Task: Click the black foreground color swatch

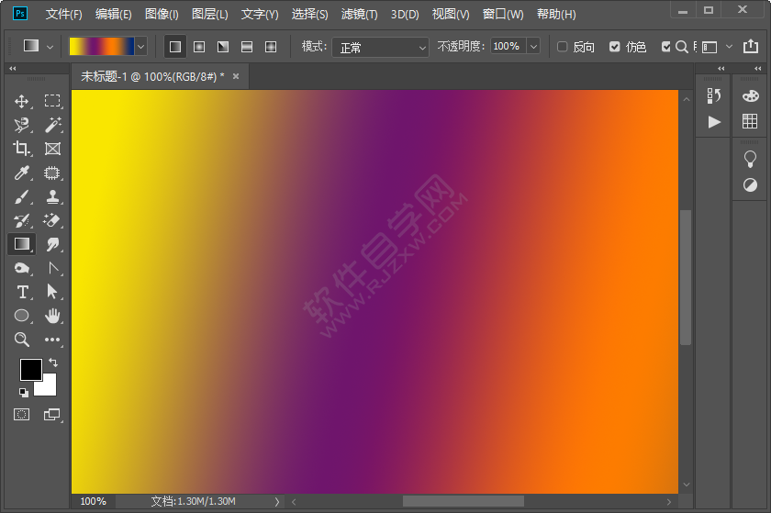Action: tap(30, 369)
